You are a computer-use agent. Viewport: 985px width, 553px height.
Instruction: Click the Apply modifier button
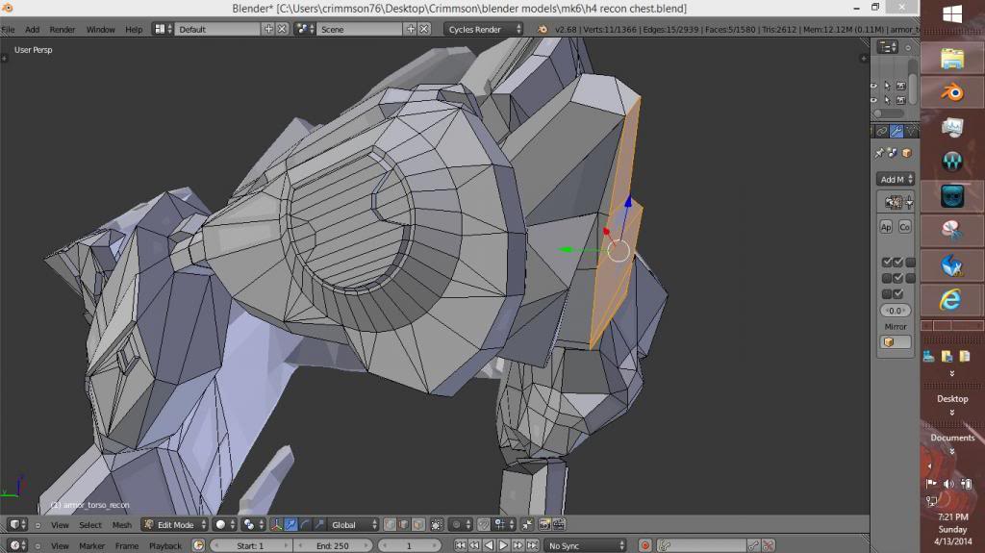[x=886, y=227]
